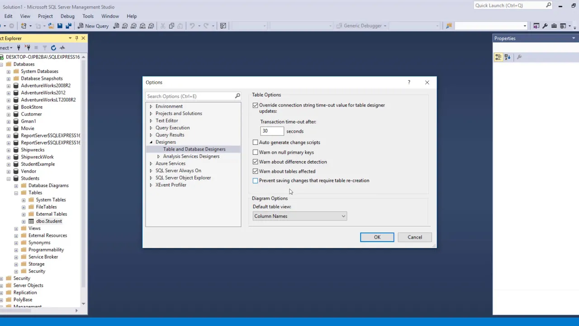Uncheck Warn about difference detection
The image size is (579, 326).
click(x=255, y=162)
